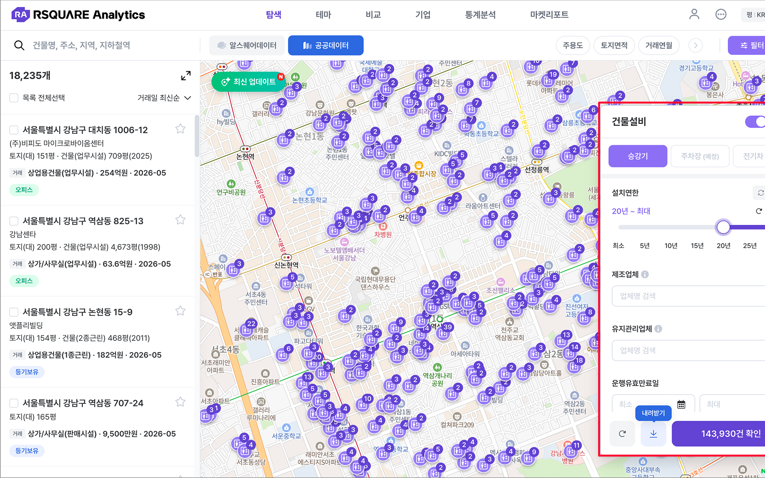Reset the 20년 ~ 최대 range icon
This screenshot has width=765, height=478.
(x=759, y=211)
